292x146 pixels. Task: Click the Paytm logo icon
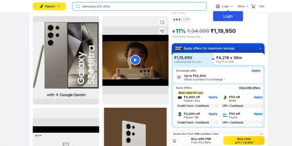point(225,114)
